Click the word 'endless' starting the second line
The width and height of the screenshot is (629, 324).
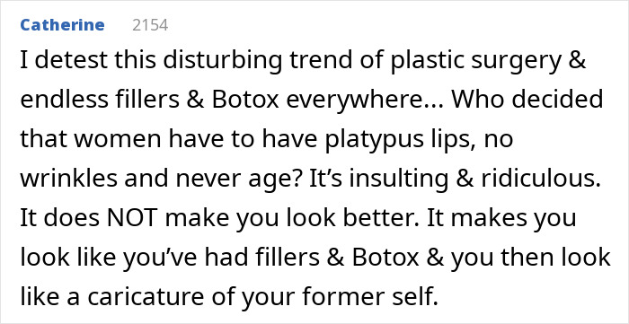pyautogui.click(x=64, y=100)
